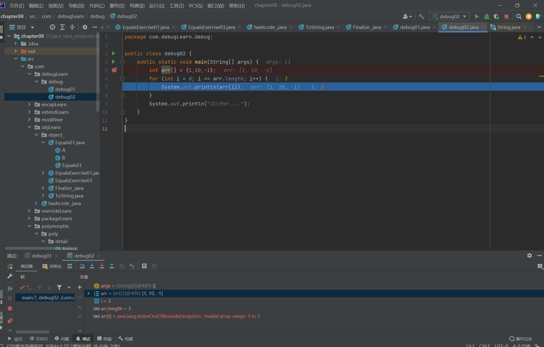Click the red Force Step Into arrow

(102, 266)
